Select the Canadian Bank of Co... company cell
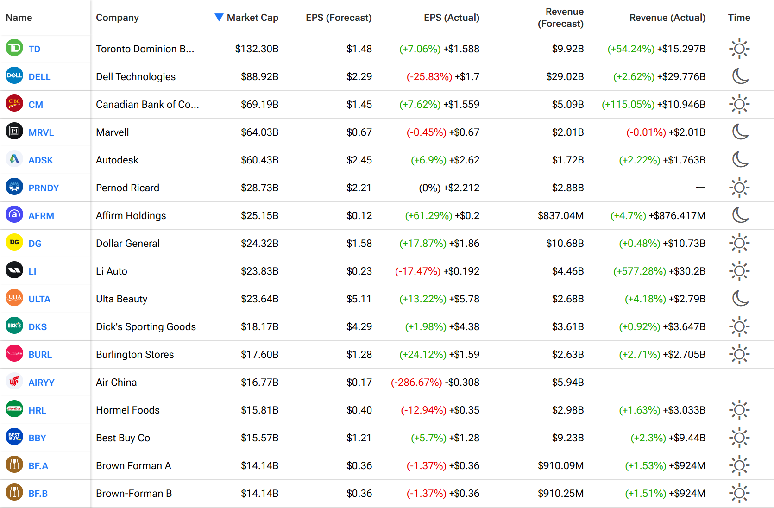This screenshot has height=508, width=774. 147,104
